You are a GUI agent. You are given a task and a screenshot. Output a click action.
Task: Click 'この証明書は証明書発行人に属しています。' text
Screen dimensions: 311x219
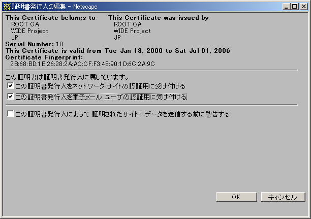67,77
